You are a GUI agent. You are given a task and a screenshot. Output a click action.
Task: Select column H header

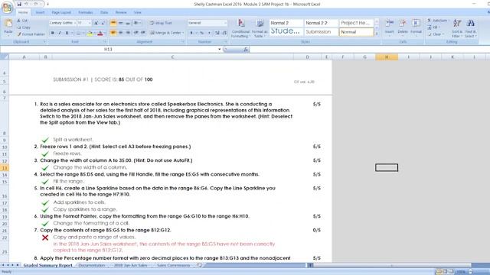coord(387,57)
